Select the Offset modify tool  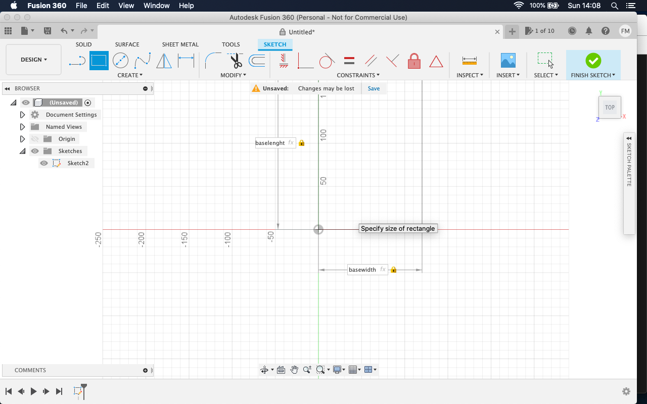[257, 61]
